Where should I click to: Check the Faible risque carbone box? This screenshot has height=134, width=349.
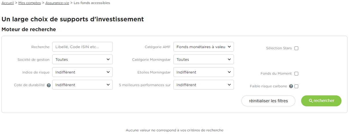point(296,86)
